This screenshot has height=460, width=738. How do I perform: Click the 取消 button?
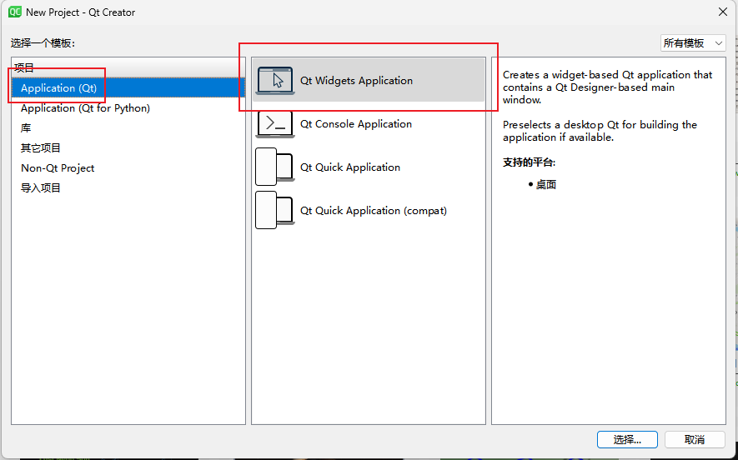click(695, 440)
